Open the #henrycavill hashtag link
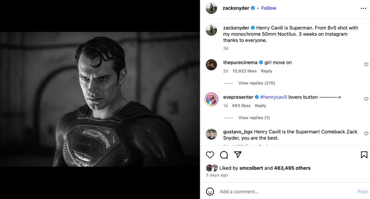This screenshot has width=370, height=199. (x=273, y=97)
